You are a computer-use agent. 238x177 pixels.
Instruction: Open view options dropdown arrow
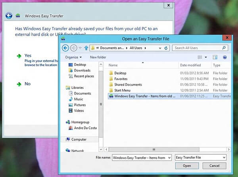click(206, 57)
